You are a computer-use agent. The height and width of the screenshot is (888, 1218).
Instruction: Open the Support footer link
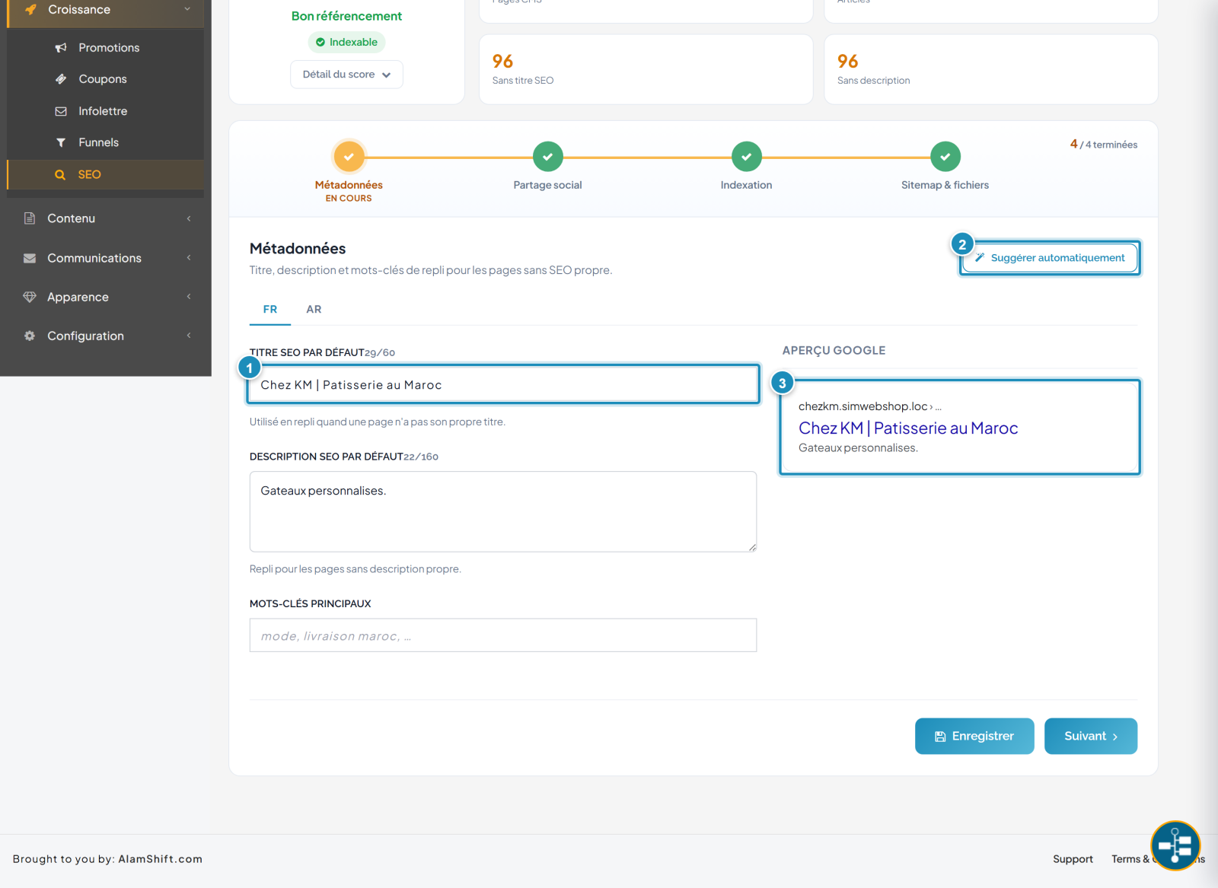(x=1073, y=859)
